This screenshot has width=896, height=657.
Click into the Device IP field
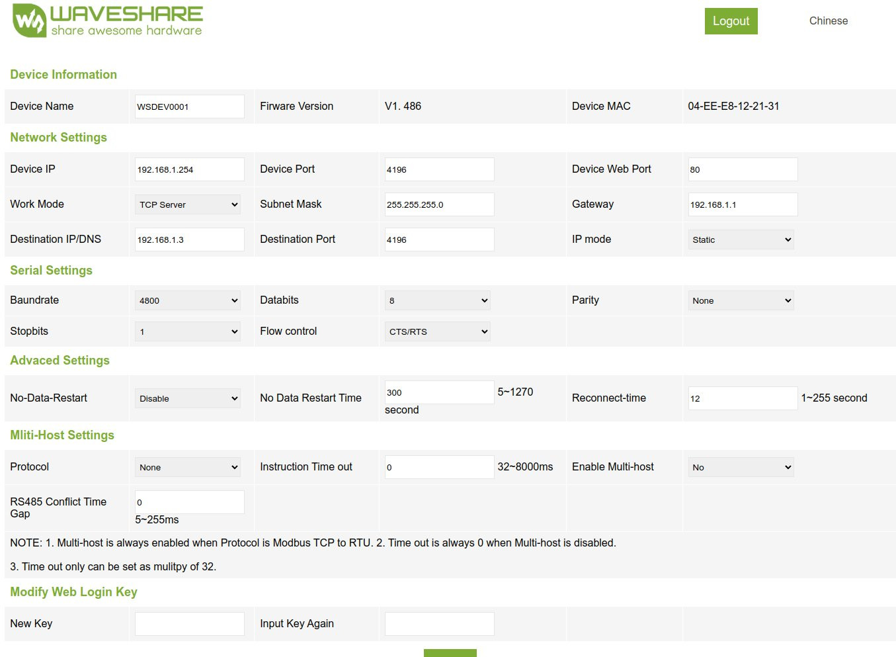(190, 169)
